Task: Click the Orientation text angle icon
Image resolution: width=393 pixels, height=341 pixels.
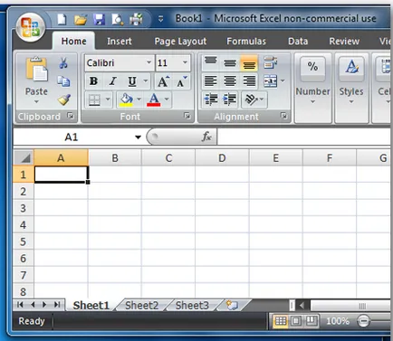Action: tap(251, 99)
